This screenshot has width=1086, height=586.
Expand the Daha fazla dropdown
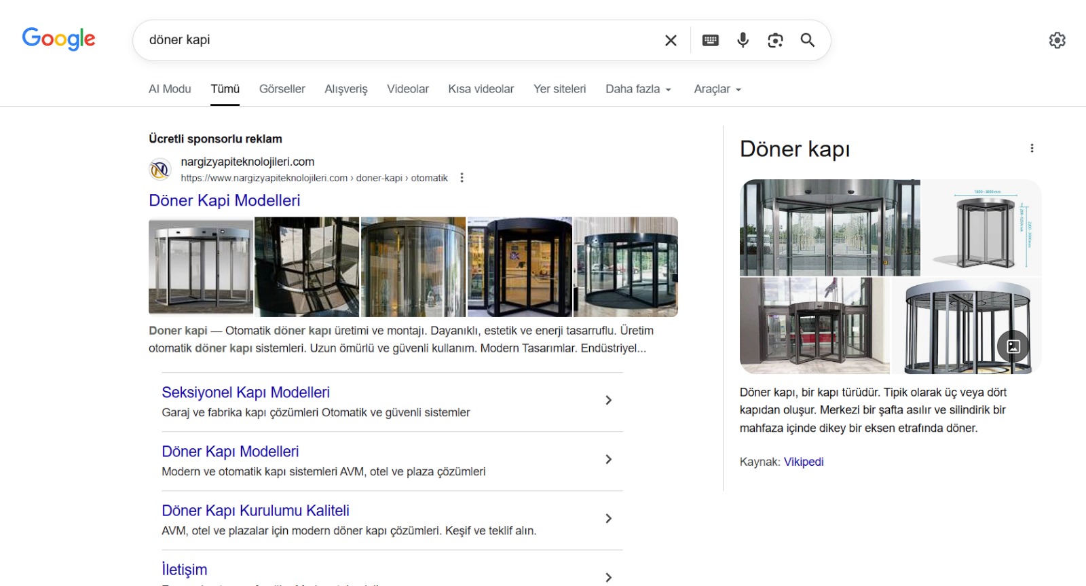(638, 89)
